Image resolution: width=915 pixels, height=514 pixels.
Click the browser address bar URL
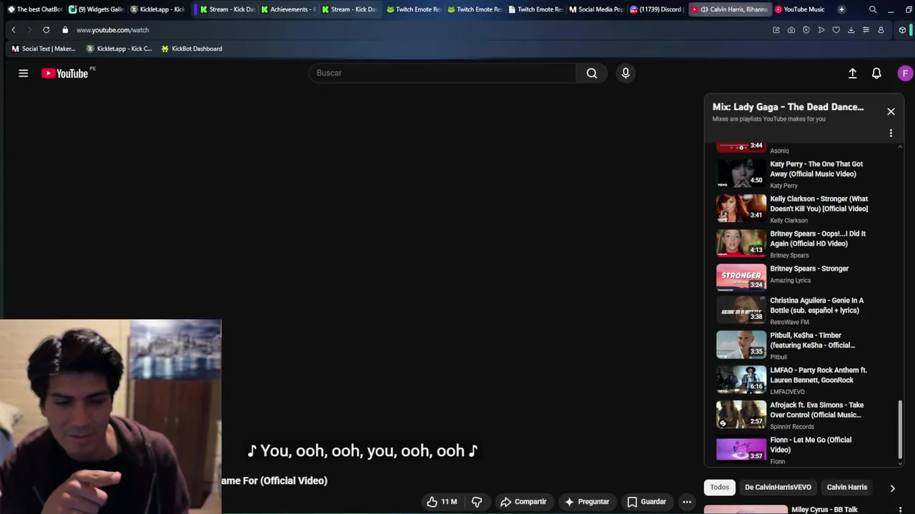coord(113,30)
